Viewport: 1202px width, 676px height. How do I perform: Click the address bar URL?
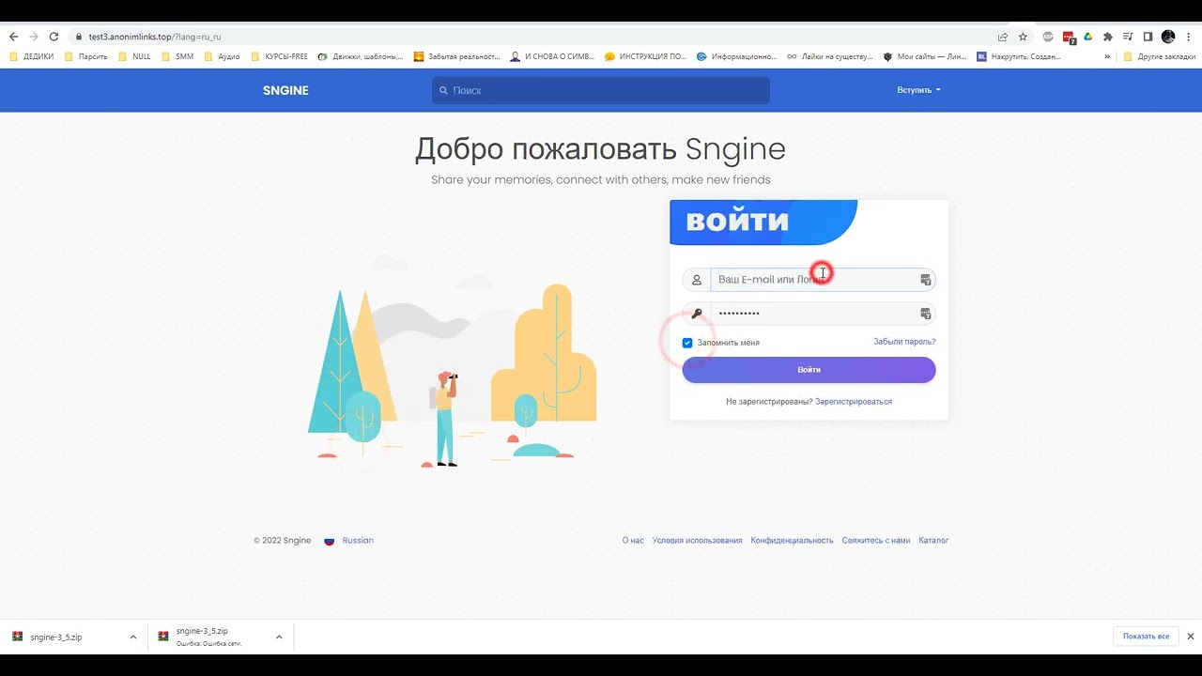point(155,37)
